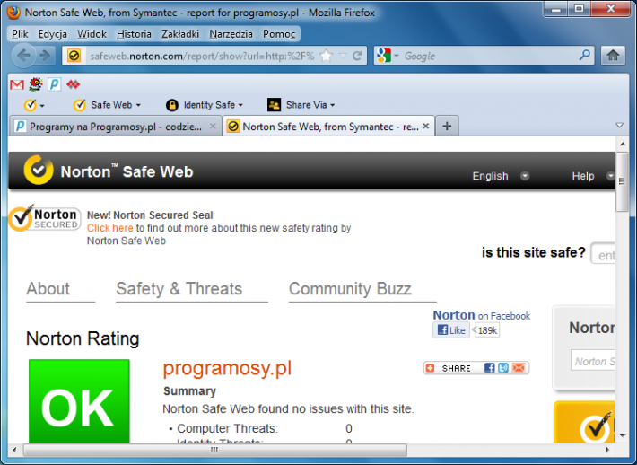Click the horizontal scrollbar right arrow

pos(607,450)
